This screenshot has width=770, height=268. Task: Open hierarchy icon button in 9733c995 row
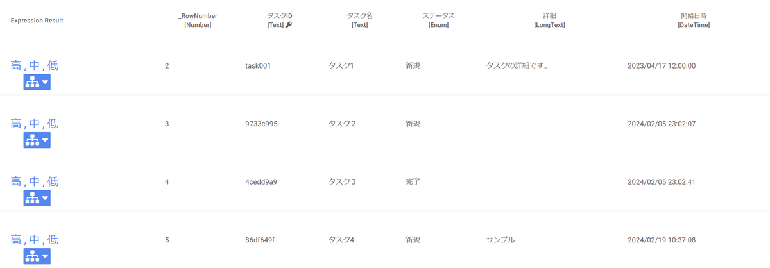pos(37,140)
